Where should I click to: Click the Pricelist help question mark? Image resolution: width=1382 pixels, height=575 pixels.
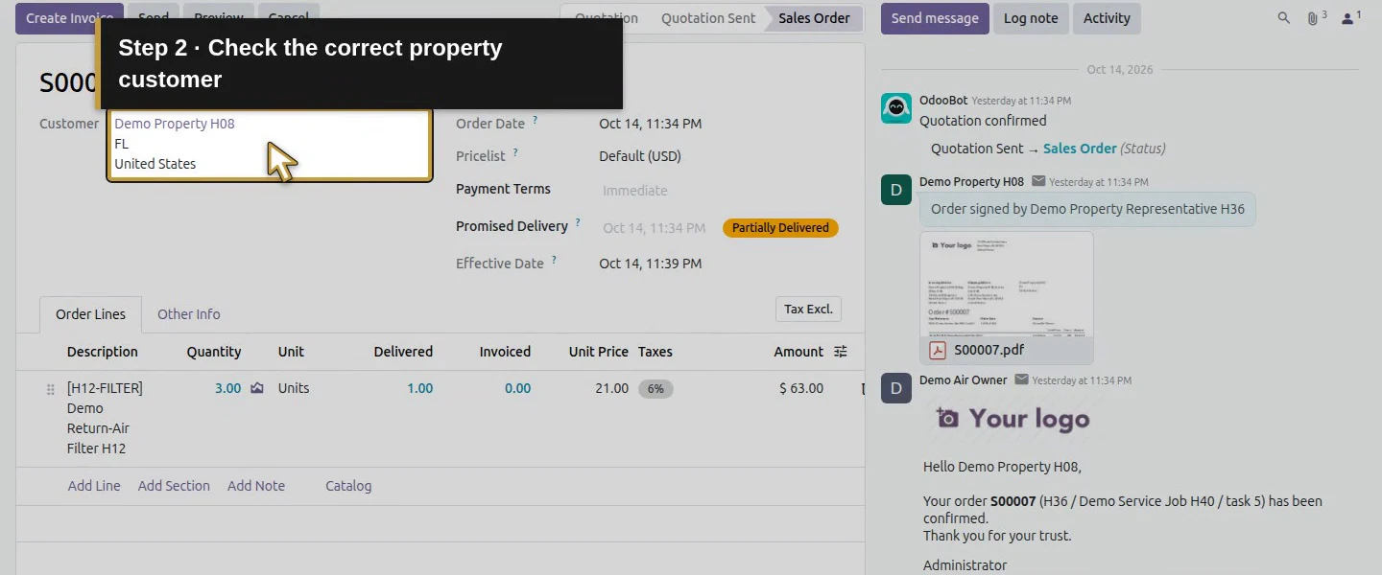tap(515, 153)
